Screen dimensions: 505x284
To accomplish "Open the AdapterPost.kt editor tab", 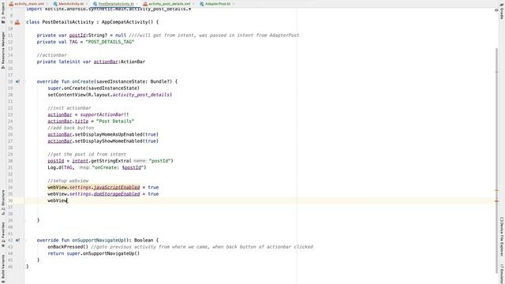I will [x=218, y=4].
